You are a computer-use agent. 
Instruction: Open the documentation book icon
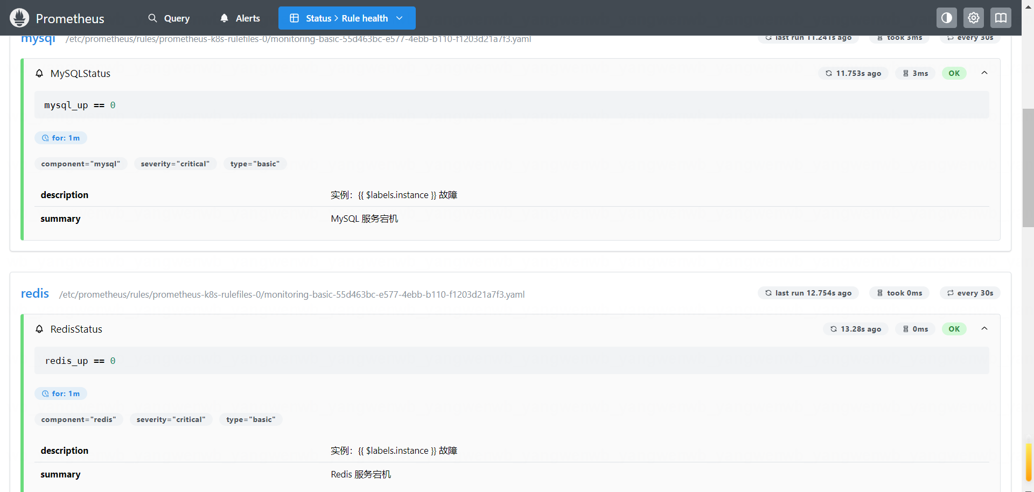(x=1001, y=18)
